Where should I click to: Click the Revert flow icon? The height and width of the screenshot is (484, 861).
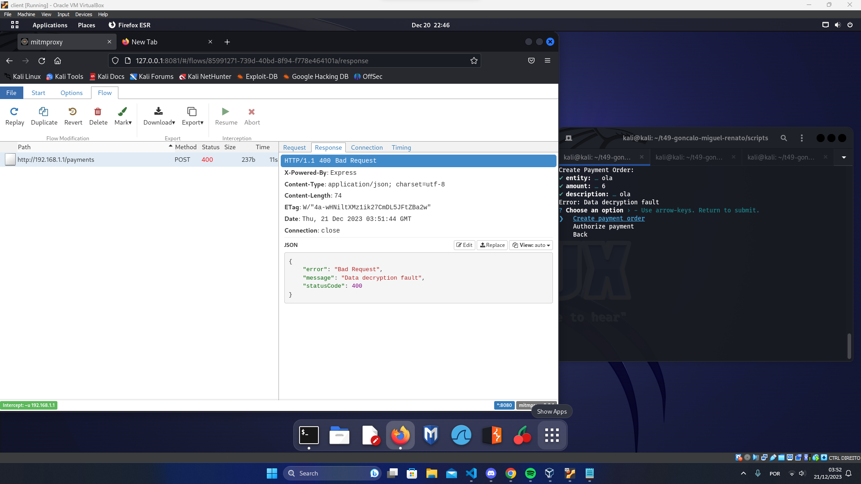tap(73, 112)
